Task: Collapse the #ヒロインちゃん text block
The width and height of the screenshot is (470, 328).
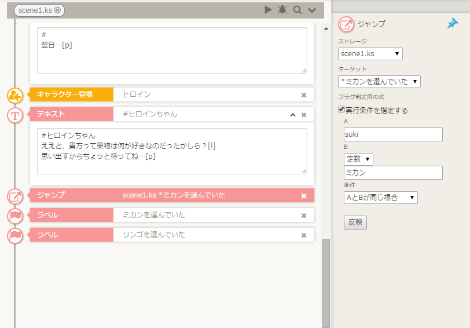Action: [293, 115]
